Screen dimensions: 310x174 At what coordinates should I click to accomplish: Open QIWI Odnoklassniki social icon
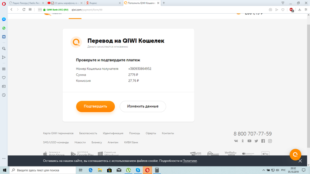click(243, 141)
